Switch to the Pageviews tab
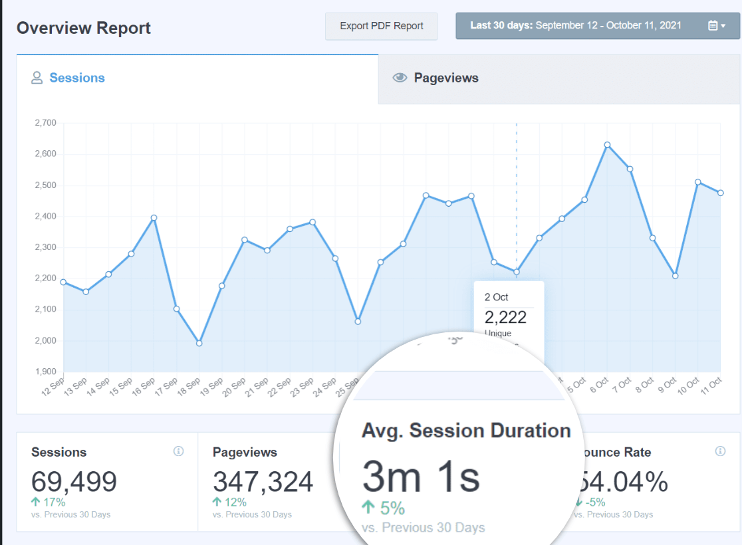 point(559,79)
